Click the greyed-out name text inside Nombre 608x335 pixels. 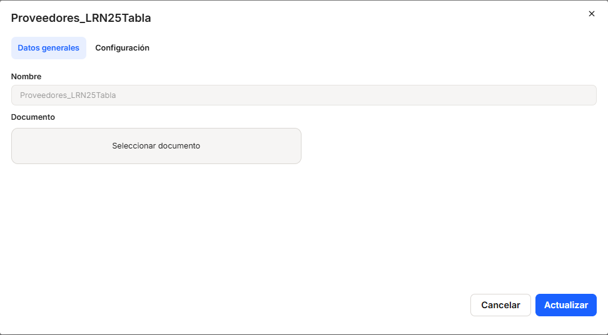68,95
